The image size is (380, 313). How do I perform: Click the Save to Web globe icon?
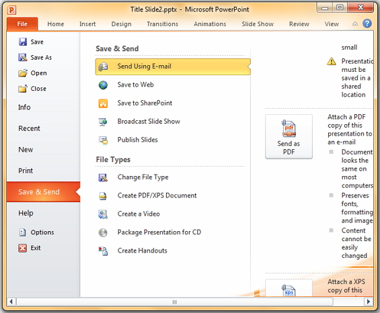tap(103, 85)
